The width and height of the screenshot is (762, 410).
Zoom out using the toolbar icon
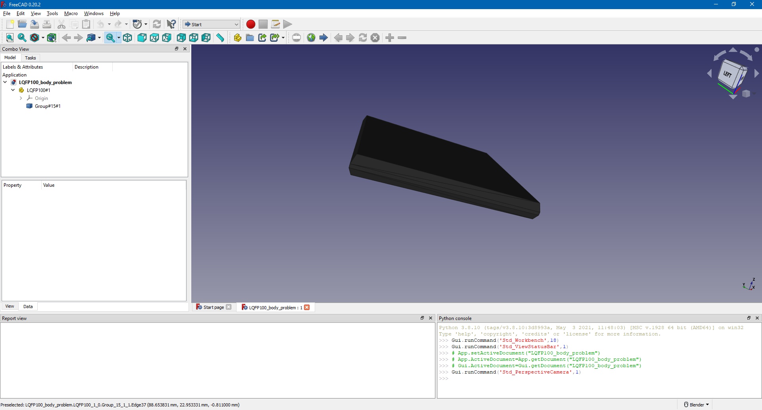(x=402, y=38)
